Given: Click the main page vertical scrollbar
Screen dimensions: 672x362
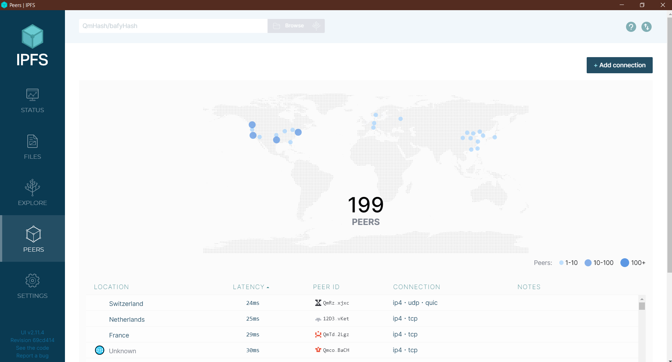Looking at the screenshot, I should tap(670, 145).
